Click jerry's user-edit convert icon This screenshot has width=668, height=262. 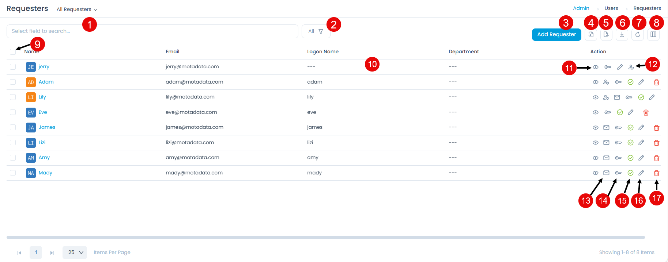point(631,67)
